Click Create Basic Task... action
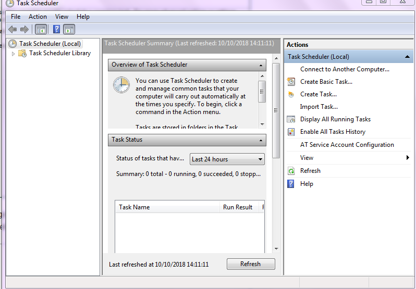The image size is (416, 289). tap(326, 82)
